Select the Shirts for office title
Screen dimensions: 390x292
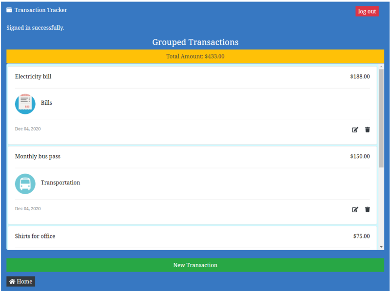[35, 236]
